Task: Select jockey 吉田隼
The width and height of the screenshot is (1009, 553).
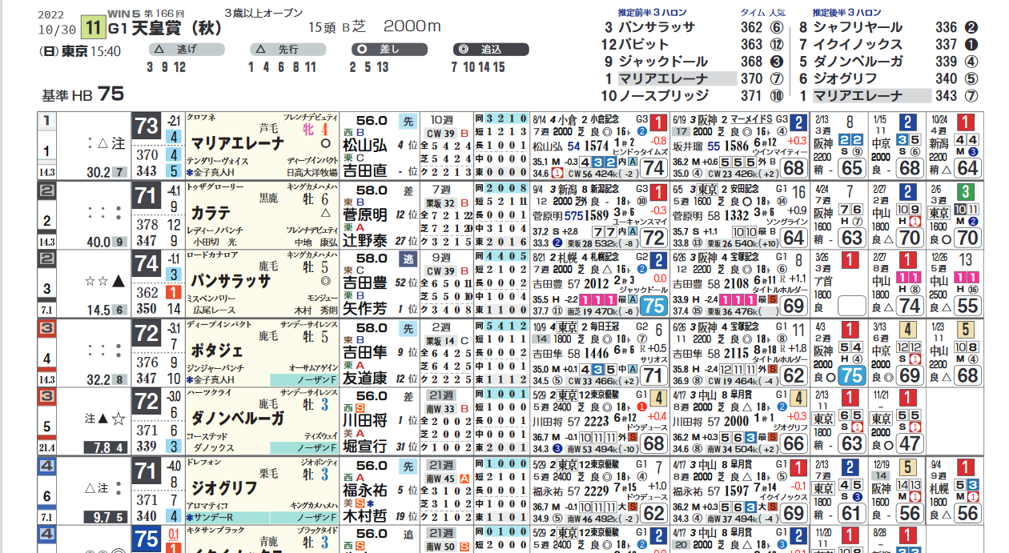Action: coord(365,351)
